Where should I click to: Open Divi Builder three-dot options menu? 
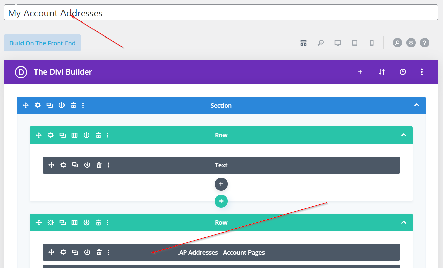(x=422, y=72)
